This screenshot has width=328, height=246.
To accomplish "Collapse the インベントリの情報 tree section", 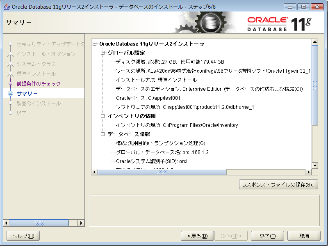I will [x=103, y=116].
